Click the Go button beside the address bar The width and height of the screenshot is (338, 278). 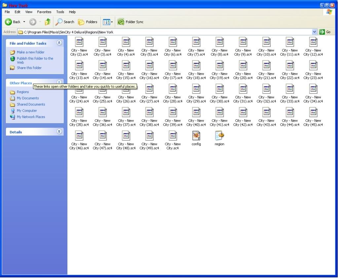[x=325, y=32]
